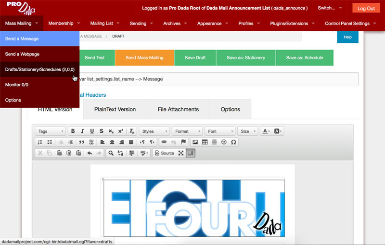The height and width of the screenshot is (245, 385).
Task: Expand the Membership menu
Action: (64, 23)
